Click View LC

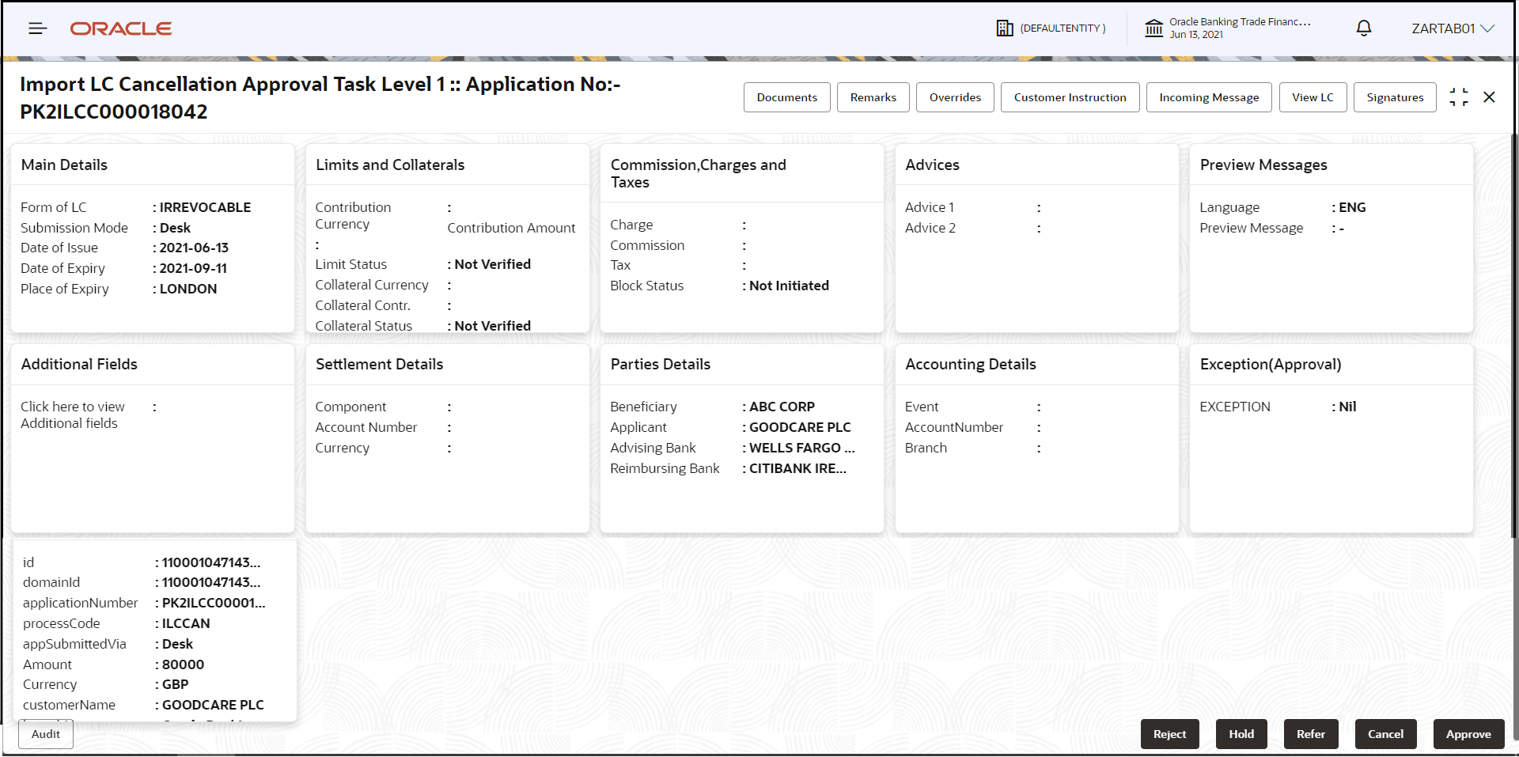pos(1312,97)
